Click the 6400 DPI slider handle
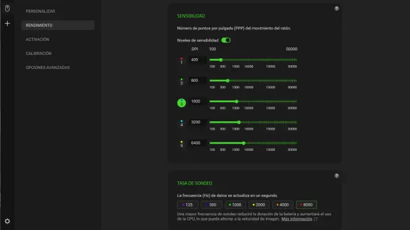 (x=243, y=143)
